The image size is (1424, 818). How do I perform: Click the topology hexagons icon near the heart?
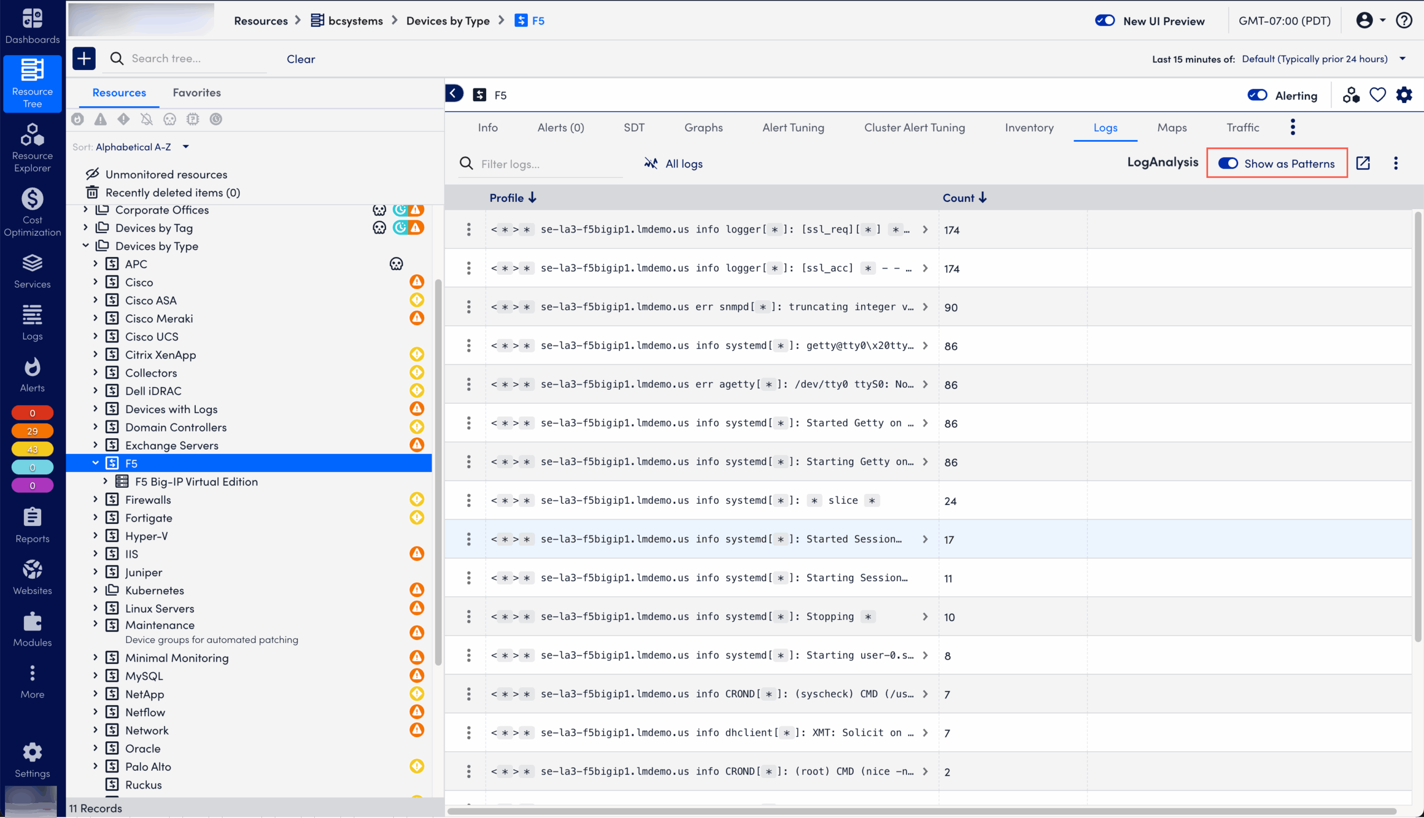point(1351,95)
